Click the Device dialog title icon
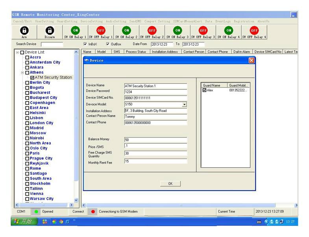This screenshot has width=309, height=237. click(x=86, y=60)
